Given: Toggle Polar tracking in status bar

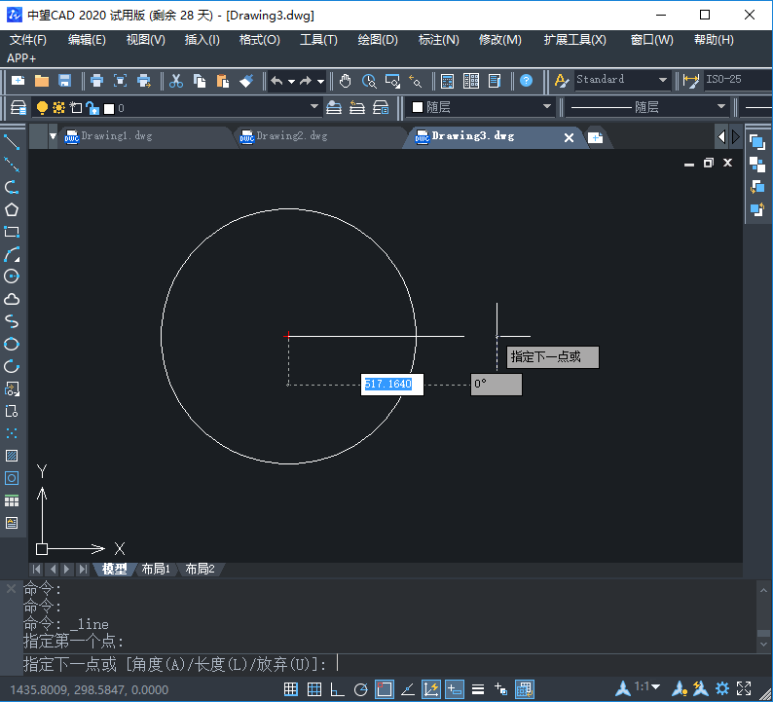Looking at the screenshot, I should click(x=360, y=689).
